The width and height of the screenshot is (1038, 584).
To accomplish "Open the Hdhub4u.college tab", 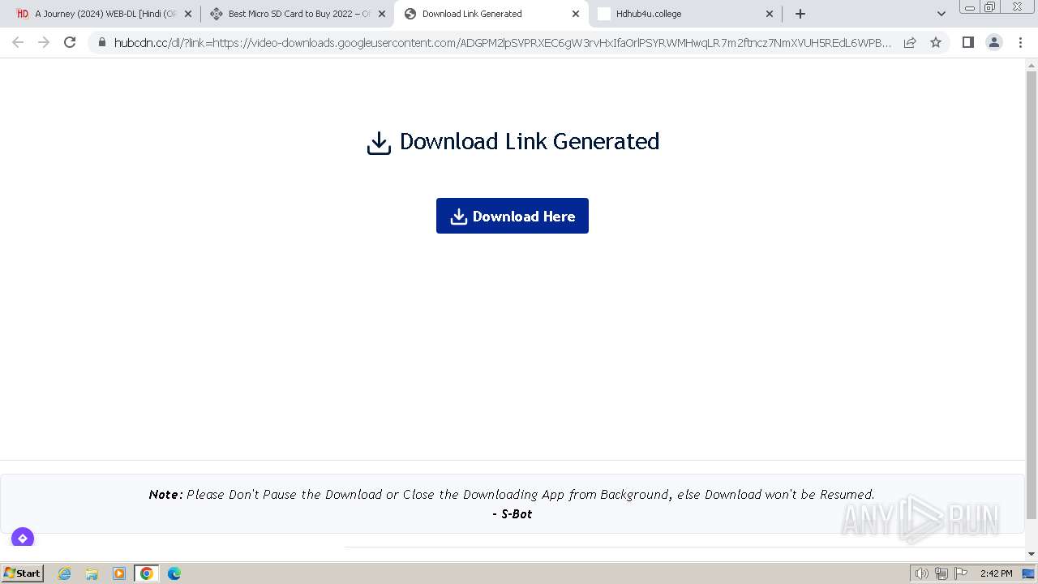I will [685, 14].
